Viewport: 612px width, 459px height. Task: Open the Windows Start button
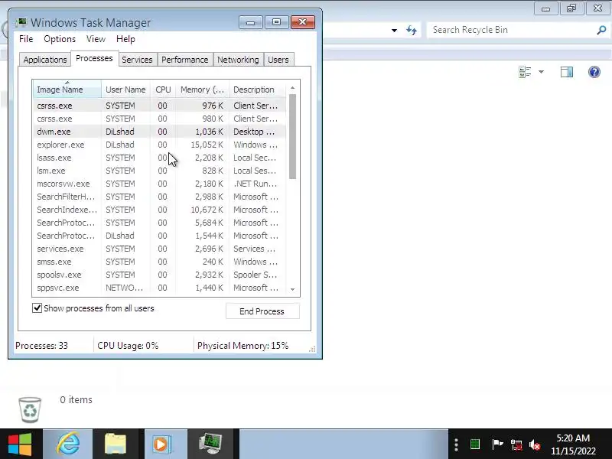tap(20, 444)
